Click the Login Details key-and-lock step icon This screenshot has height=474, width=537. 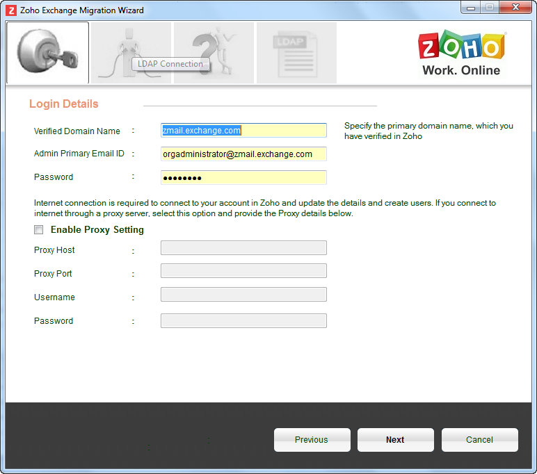coord(47,53)
